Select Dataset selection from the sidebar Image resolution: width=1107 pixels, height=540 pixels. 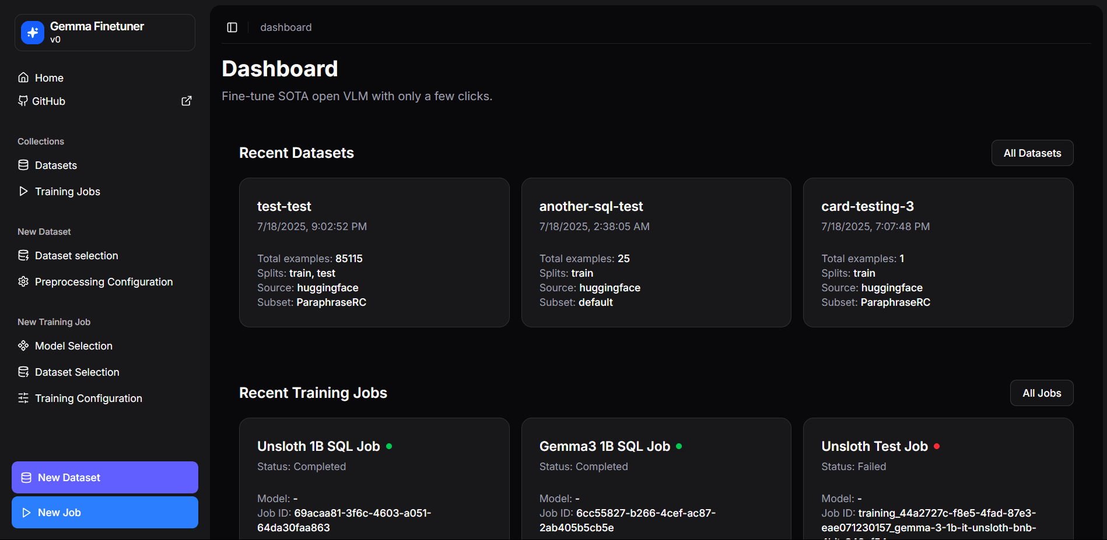point(76,255)
